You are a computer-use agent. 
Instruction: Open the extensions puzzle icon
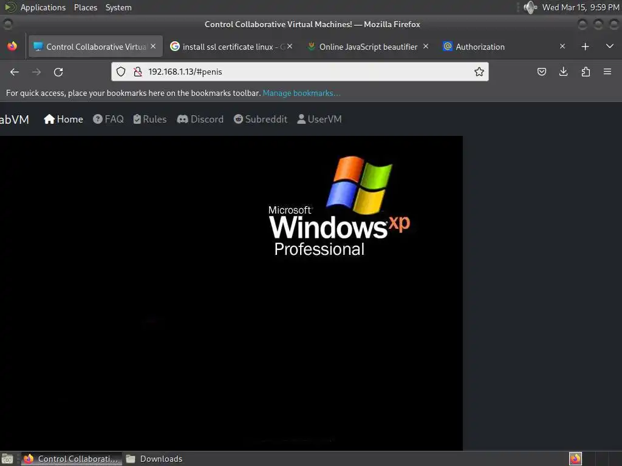click(586, 72)
